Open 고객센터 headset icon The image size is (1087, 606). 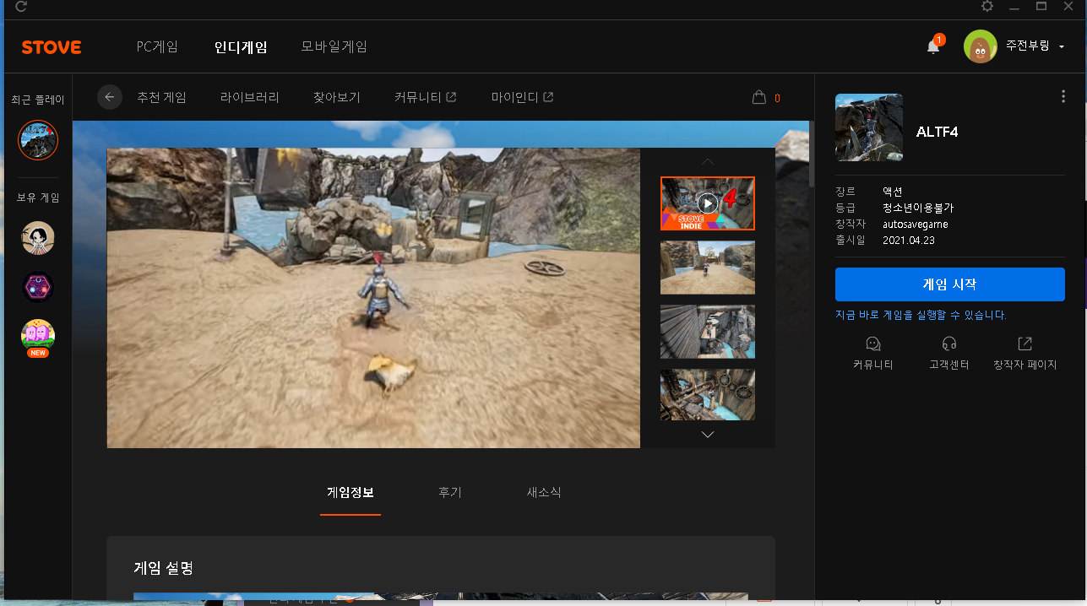coord(949,344)
